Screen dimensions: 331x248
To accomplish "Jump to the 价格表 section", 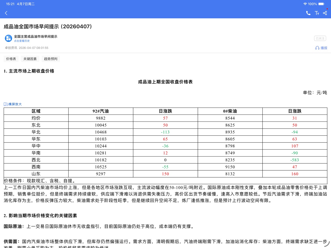I will (11, 59).
